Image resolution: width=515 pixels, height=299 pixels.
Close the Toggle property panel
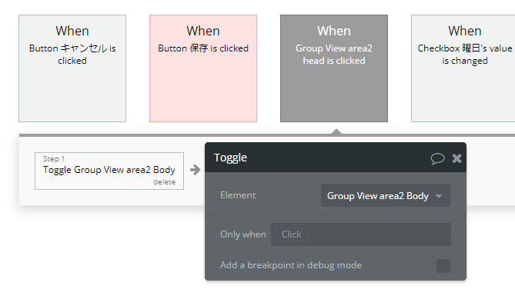(456, 158)
